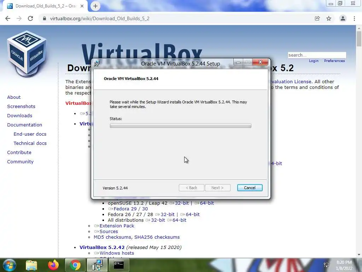The width and height of the screenshot is (362, 272).
Task: Open VirtualBox 5.2.42 heading link
Action: (x=102, y=247)
